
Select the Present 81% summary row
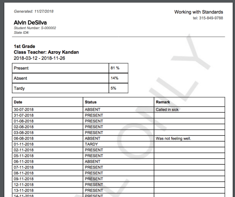pyautogui.click(x=58, y=68)
